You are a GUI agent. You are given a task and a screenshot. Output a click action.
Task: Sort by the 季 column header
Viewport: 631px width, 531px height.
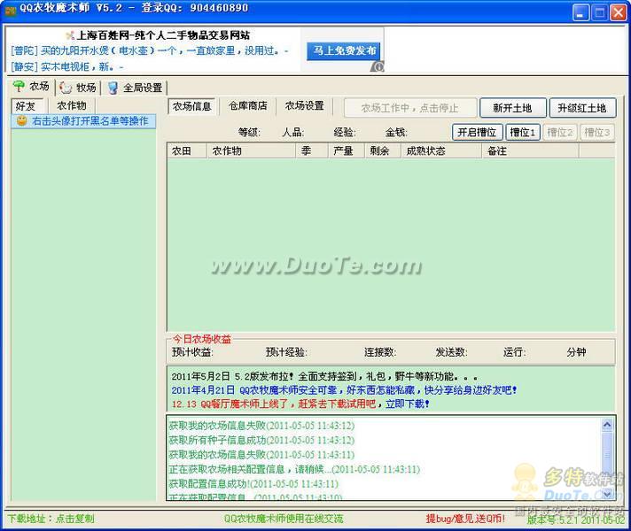coord(312,150)
